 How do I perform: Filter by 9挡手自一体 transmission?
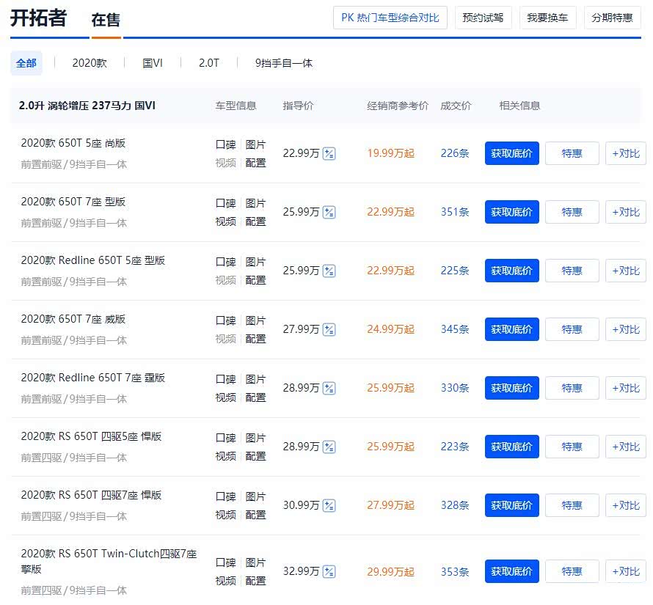pyautogui.click(x=284, y=63)
